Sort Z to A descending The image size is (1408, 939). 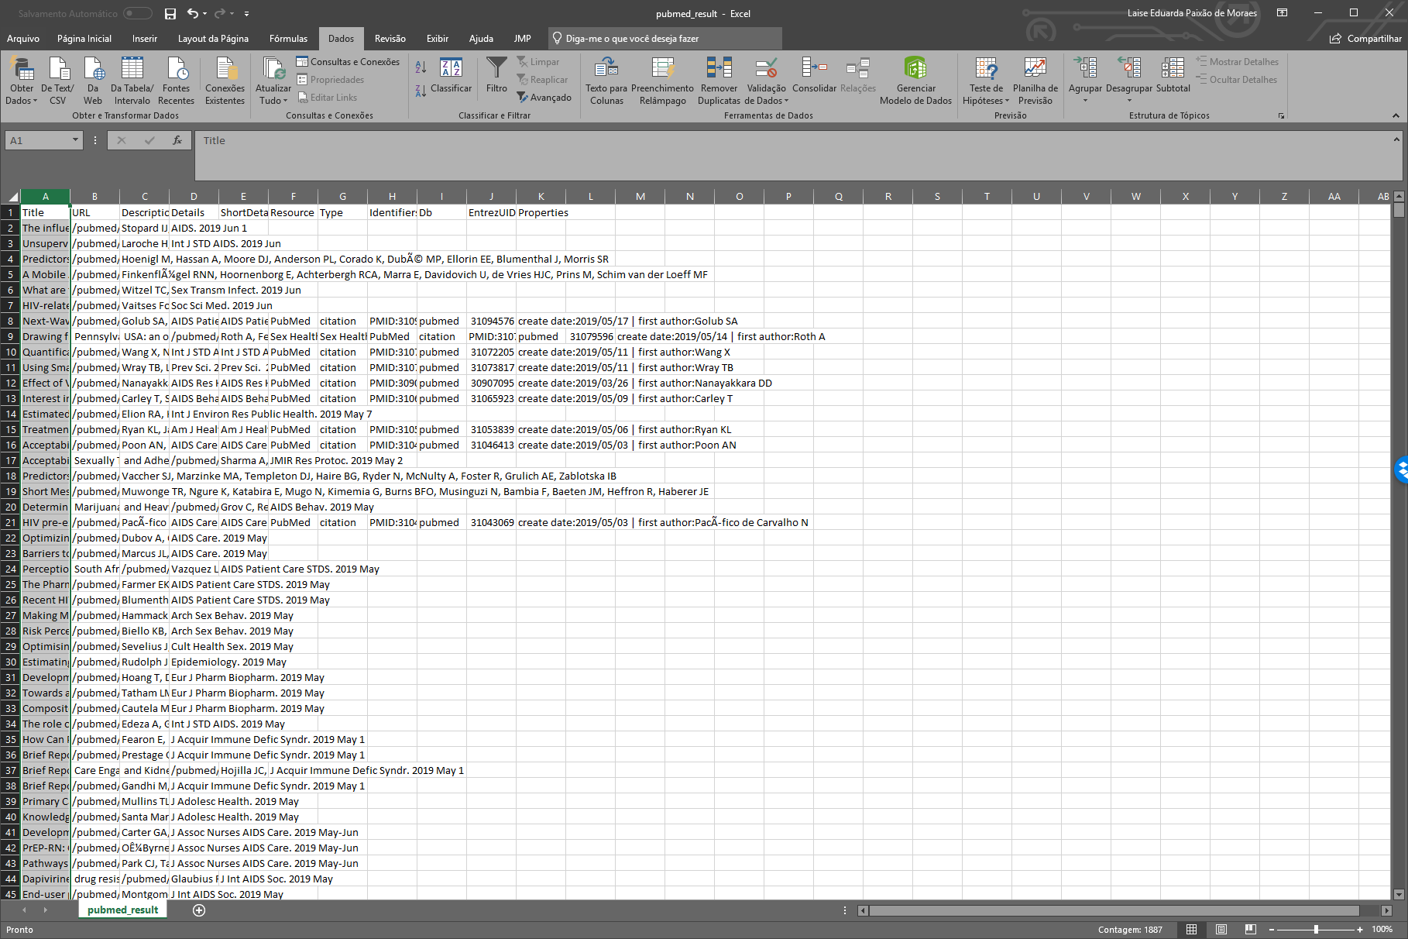coord(421,91)
